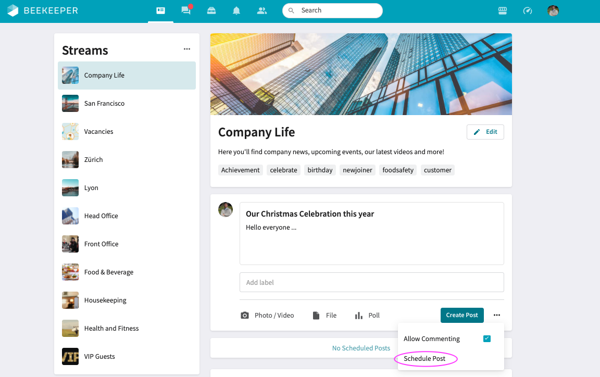This screenshot has width=600, height=377.
Task: Open chat messages icon with notification
Action: 186,10
